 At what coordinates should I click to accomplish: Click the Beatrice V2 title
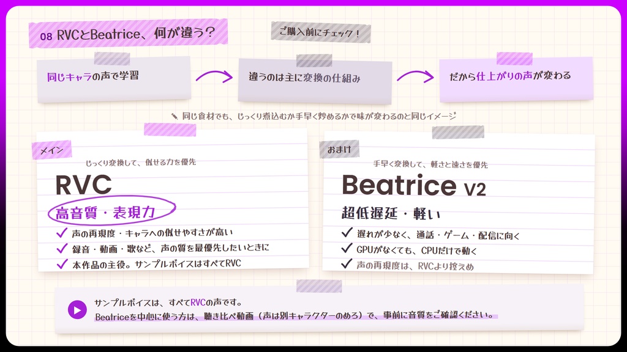(414, 186)
